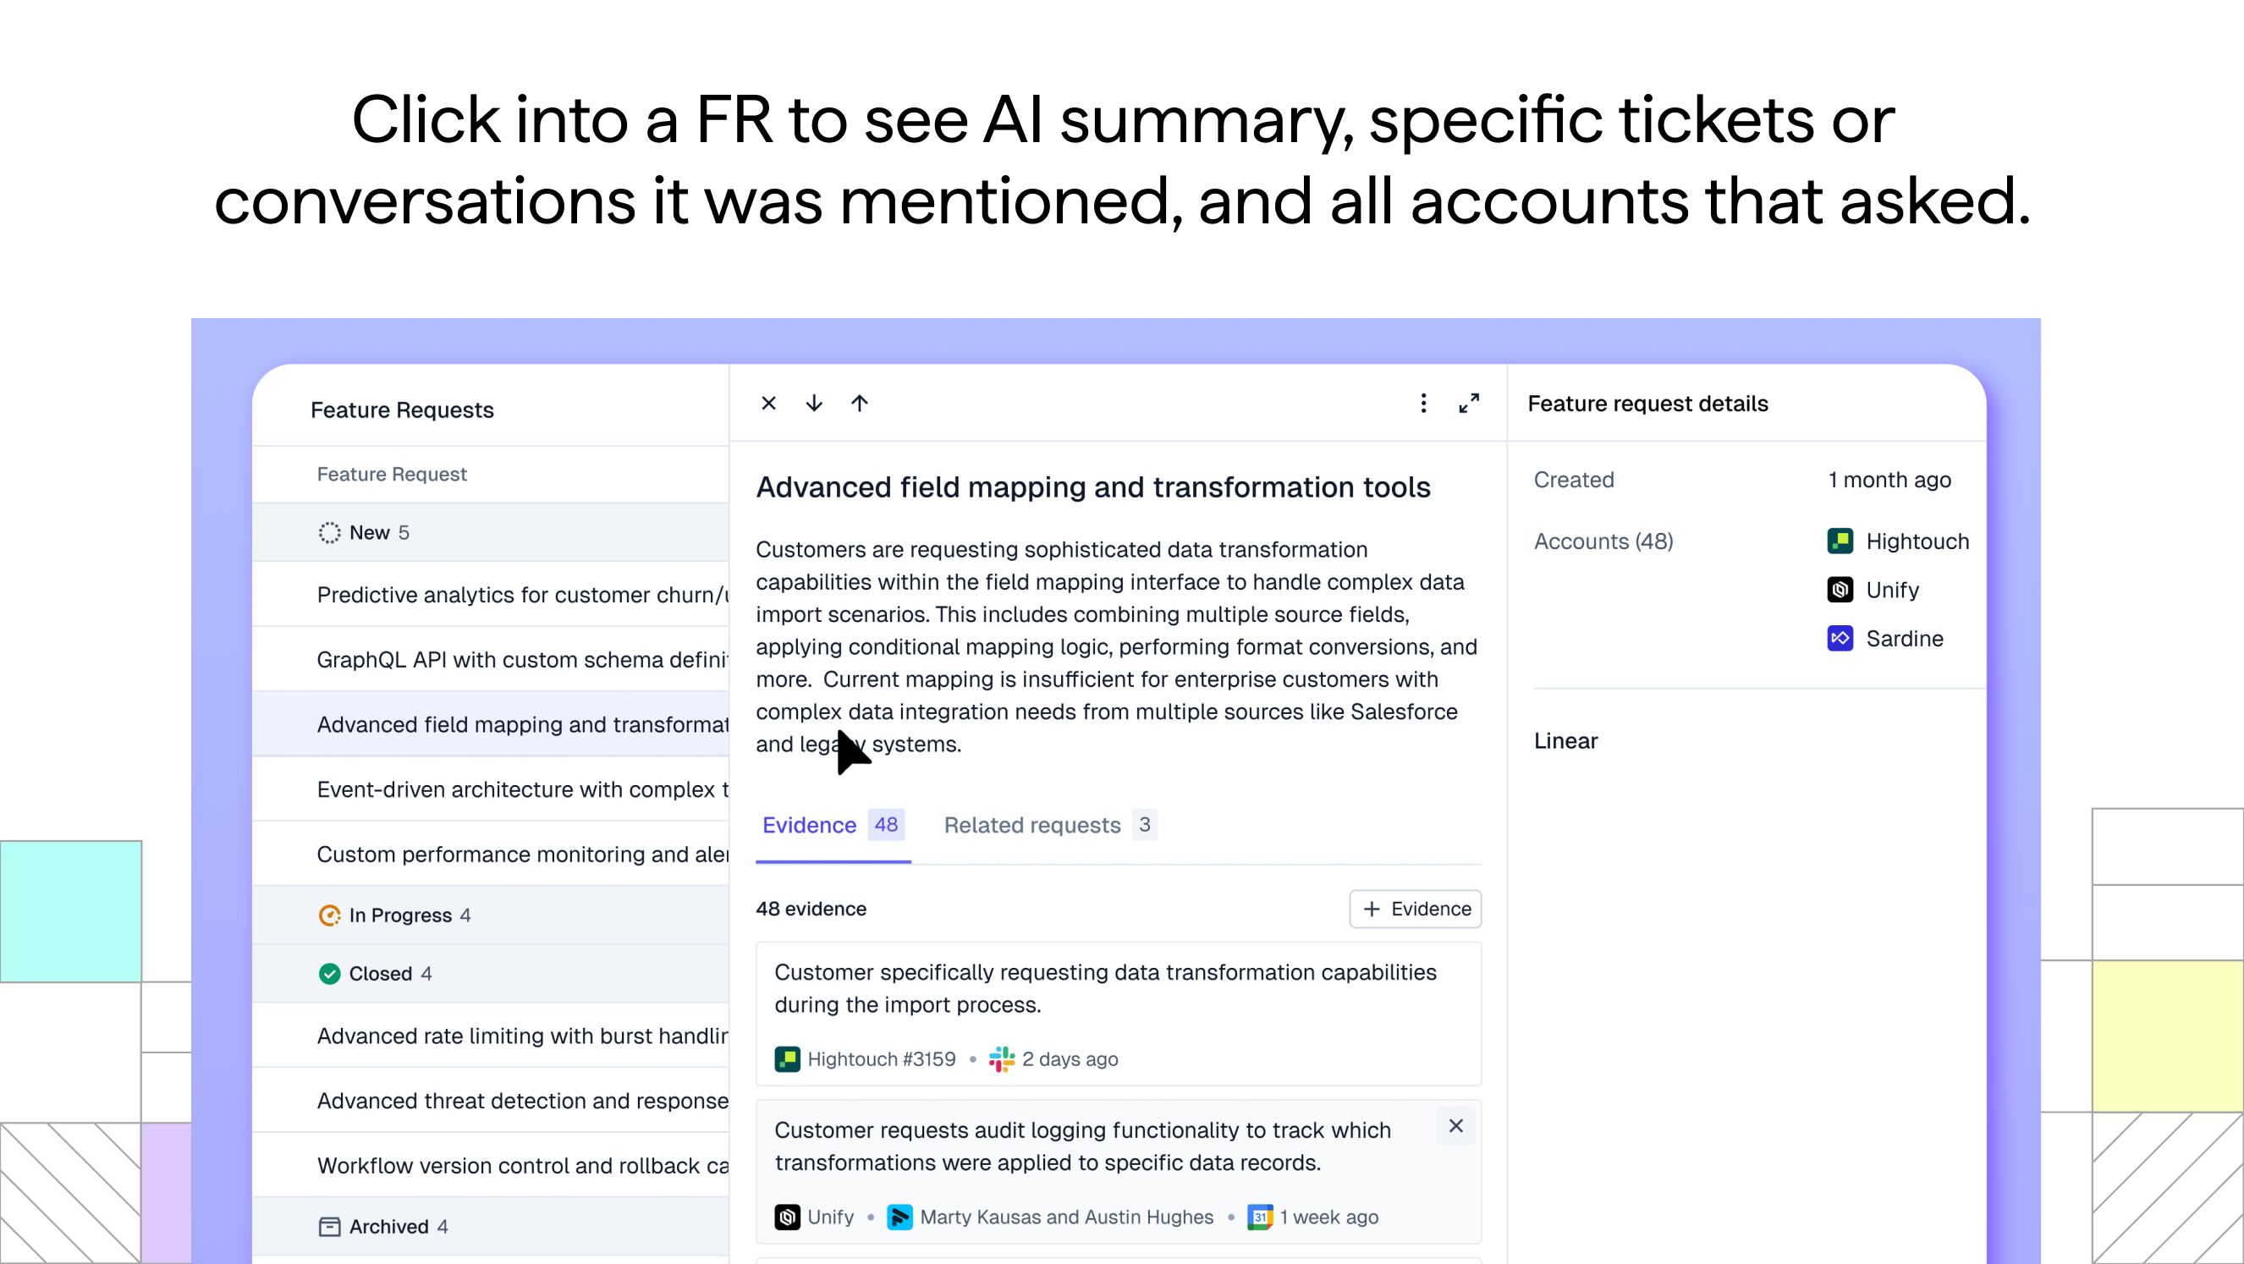
Task: Dismiss the Unify audit logging evidence card
Action: pos(1455,1125)
